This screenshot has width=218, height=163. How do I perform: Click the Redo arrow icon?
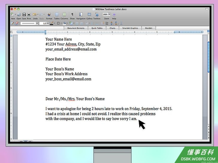[x=41, y=14]
